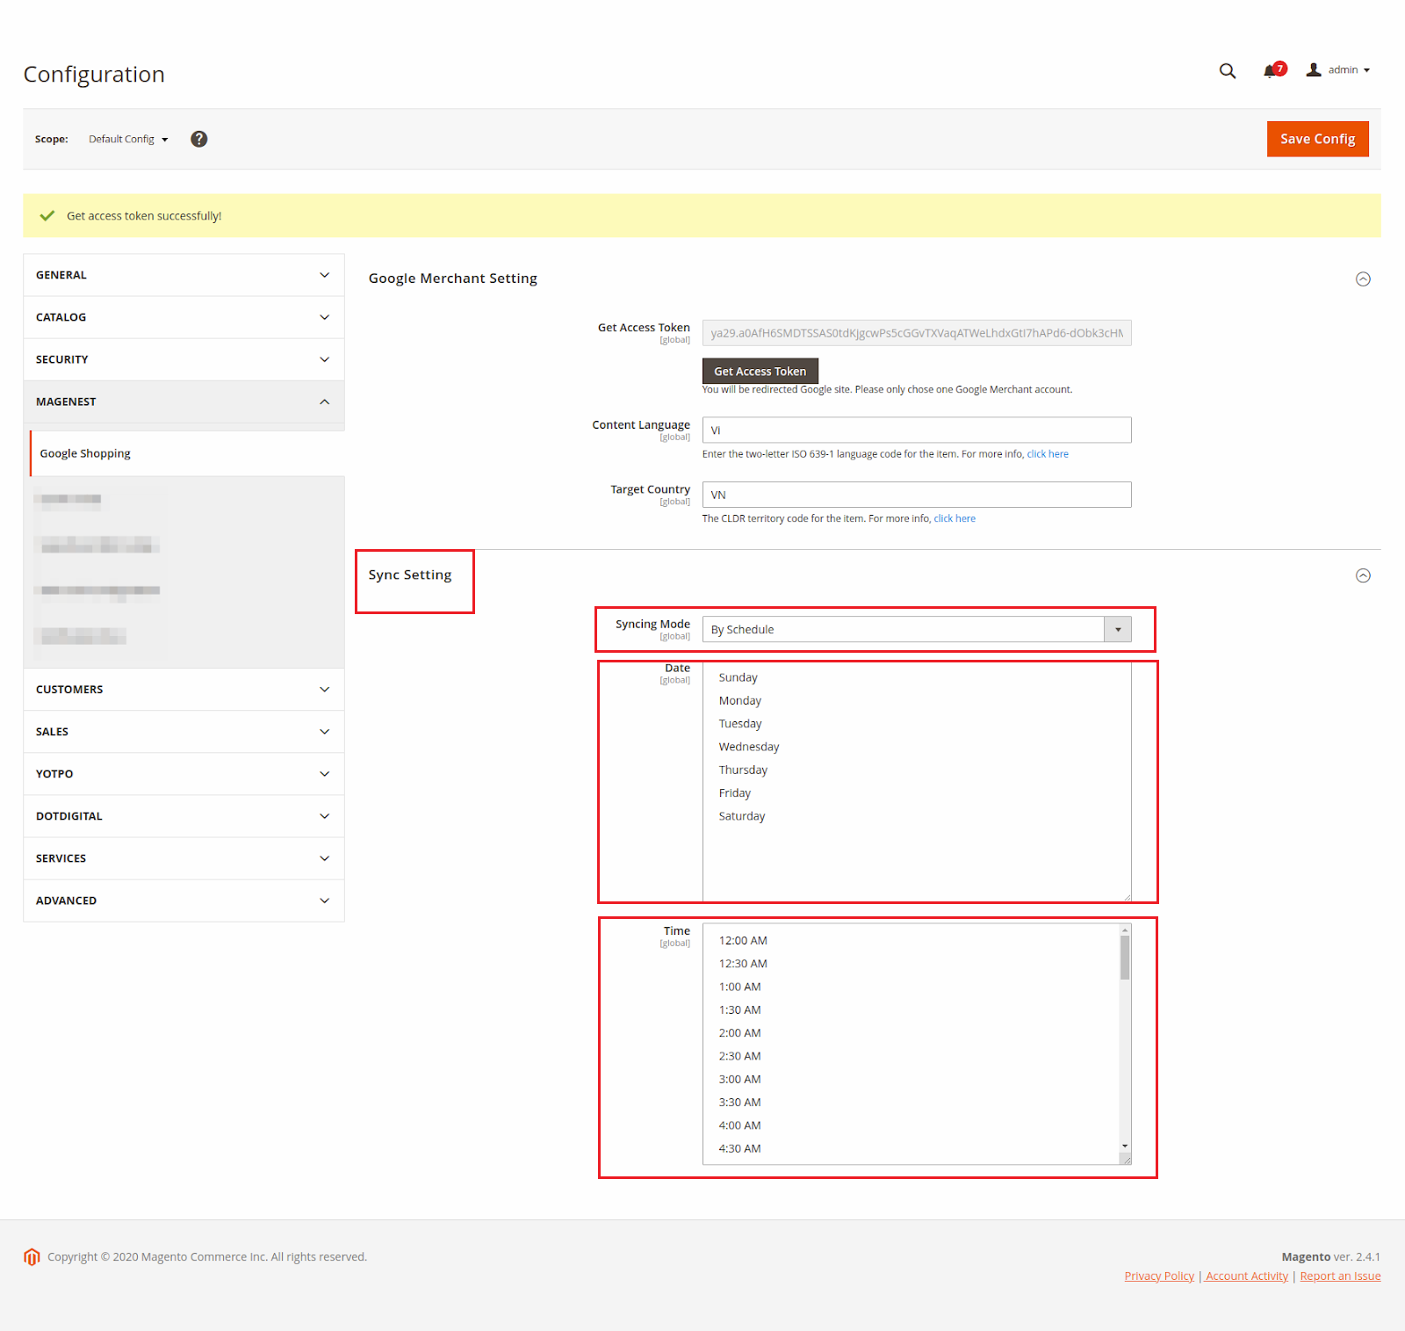
Task: Collapse the MAGENEST section
Action: pos(184,401)
